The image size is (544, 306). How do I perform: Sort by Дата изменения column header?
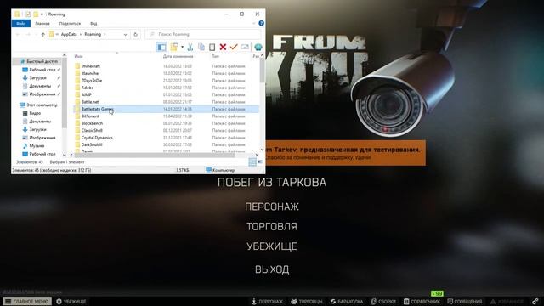pos(178,56)
